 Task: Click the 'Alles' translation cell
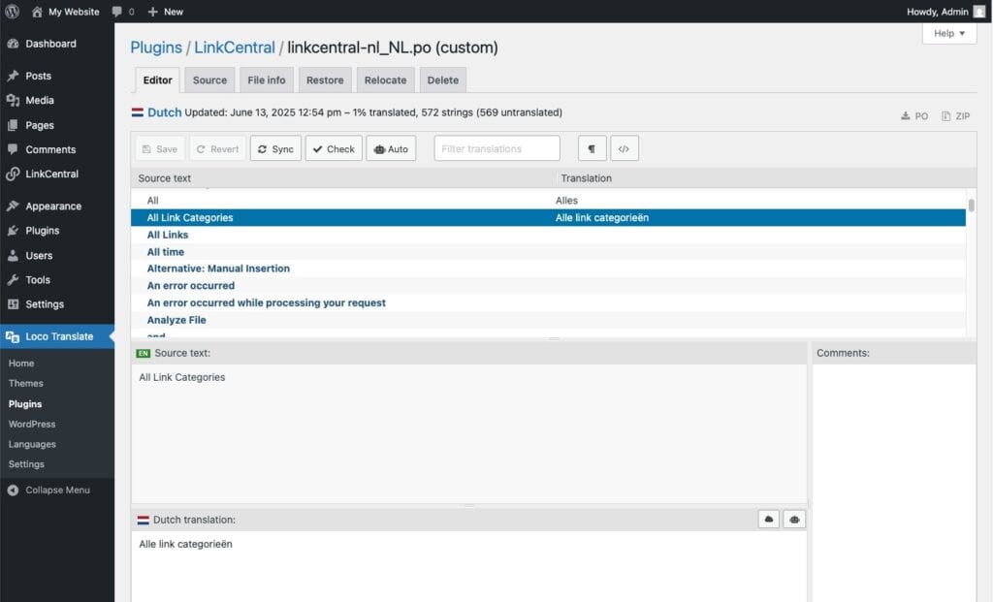[566, 201]
